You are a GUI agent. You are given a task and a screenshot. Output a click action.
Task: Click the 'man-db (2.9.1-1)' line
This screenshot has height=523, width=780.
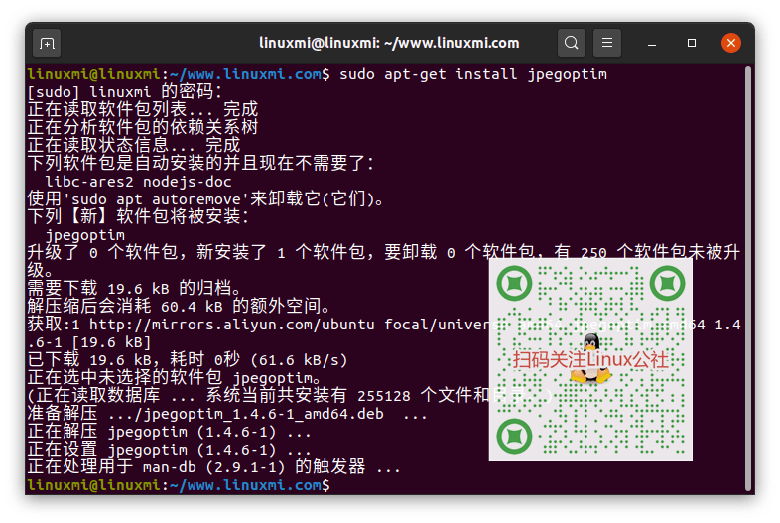click(x=214, y=467)
